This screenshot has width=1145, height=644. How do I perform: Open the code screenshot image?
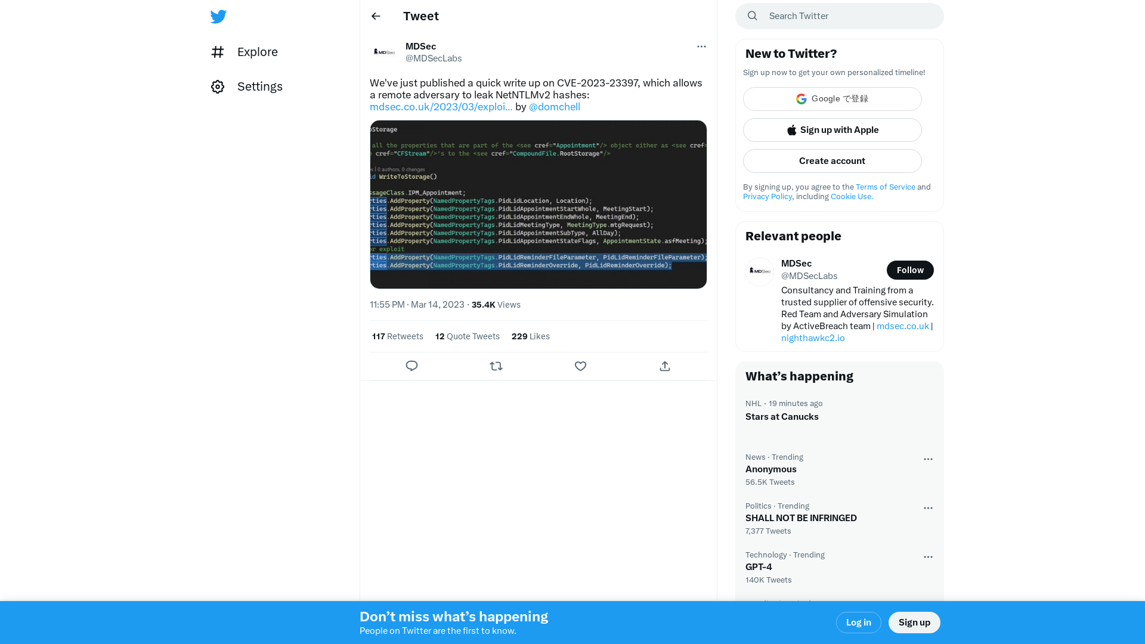539,205
